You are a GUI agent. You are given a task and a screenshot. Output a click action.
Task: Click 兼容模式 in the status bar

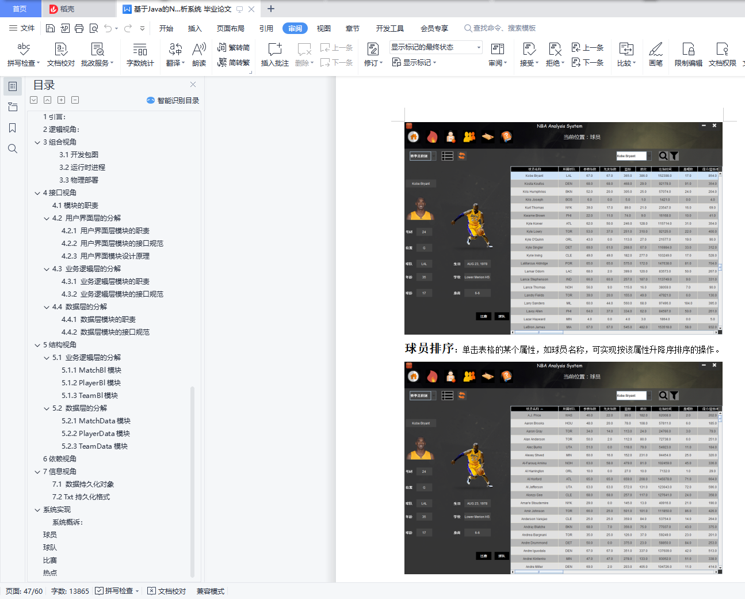click(x=211, y=591)
